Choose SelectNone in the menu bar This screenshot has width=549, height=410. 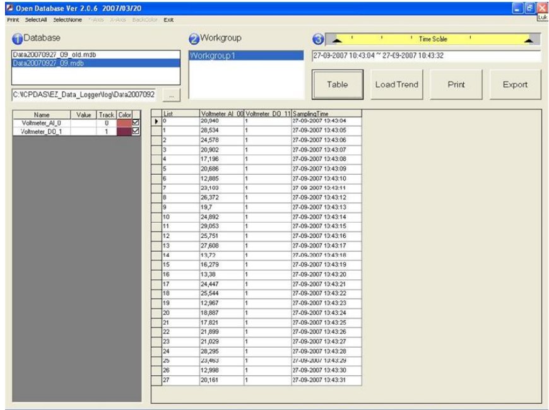coord(68,20)
